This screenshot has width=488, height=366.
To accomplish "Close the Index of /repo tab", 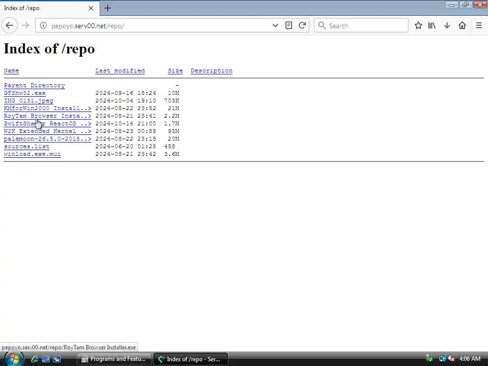I will coord(91,8).
